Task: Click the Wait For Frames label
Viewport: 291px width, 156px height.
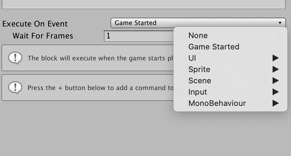Action: point(43,36)
